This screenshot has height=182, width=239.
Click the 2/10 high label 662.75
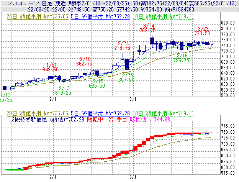coord(84,64)
